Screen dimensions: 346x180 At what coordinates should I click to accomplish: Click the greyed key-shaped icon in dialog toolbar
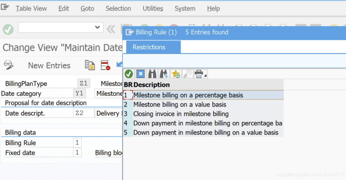(x=188, y=74)
